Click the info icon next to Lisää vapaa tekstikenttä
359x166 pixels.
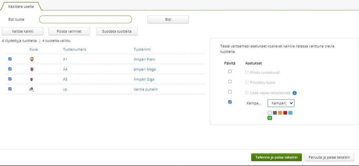point(295,93)
